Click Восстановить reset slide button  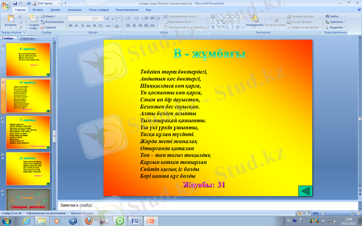pyautogui.click(x=54, y=21)
